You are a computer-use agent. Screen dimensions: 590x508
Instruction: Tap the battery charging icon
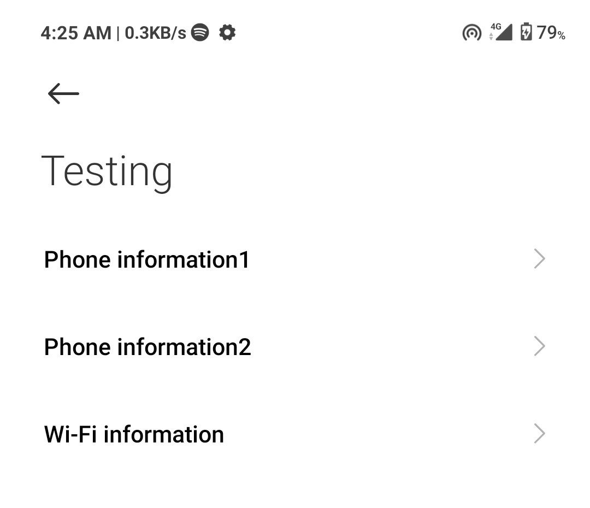click(526, 32)
